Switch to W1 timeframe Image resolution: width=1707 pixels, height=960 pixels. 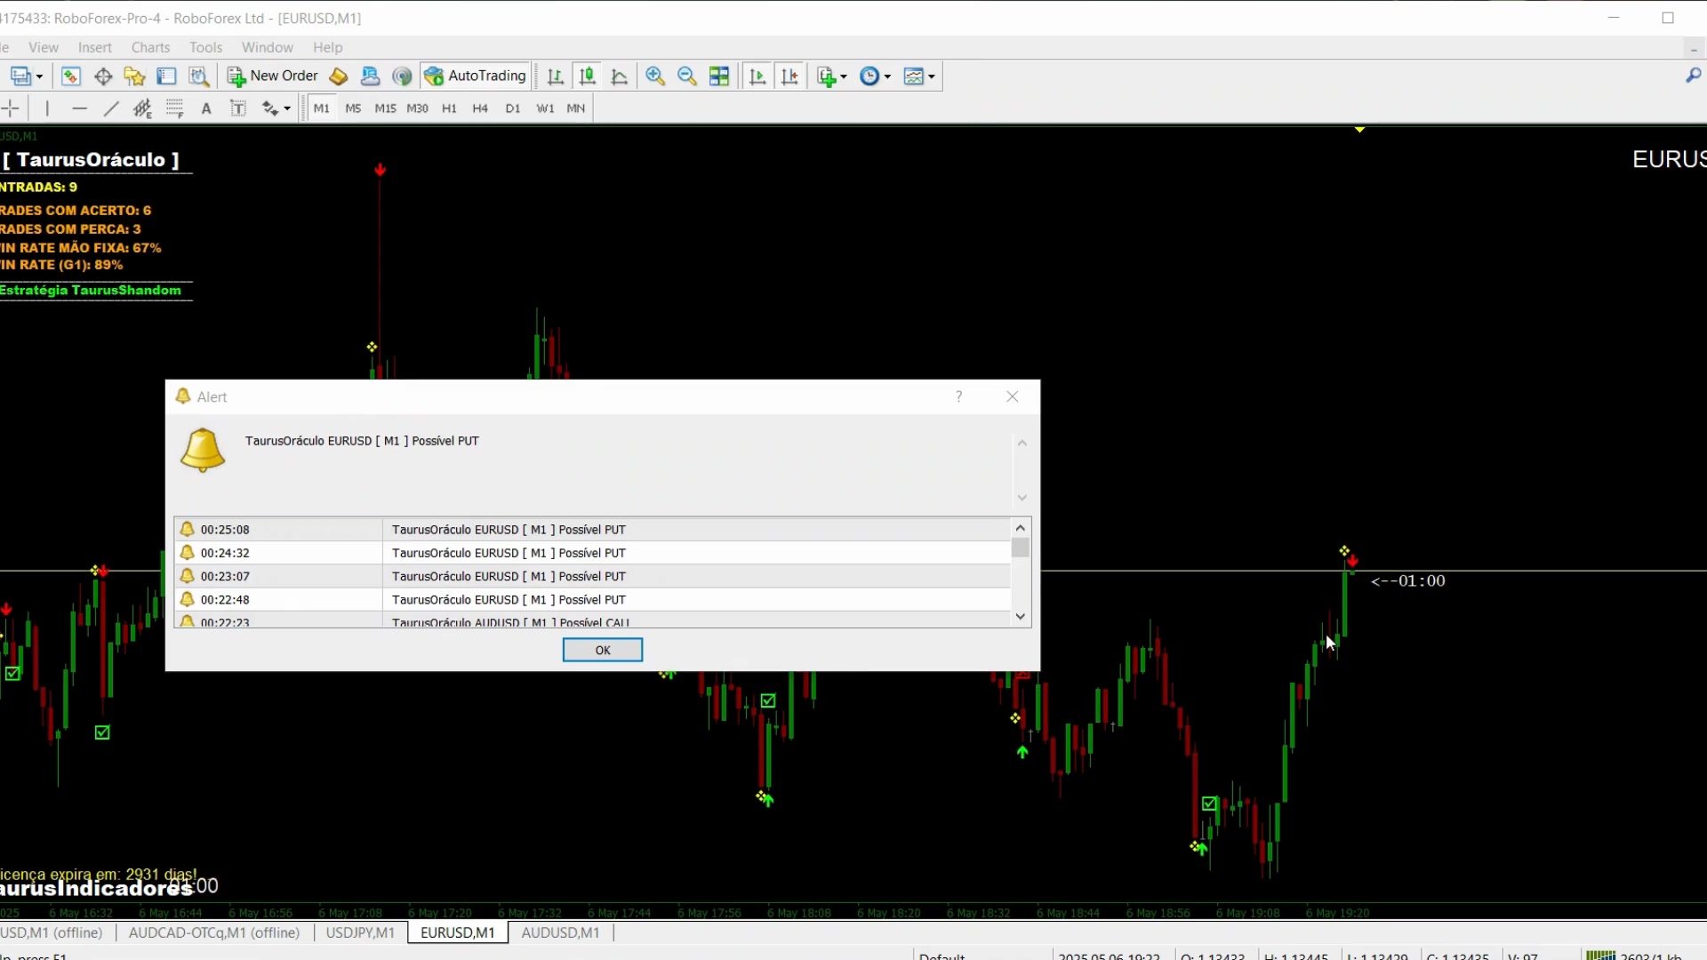(545, 108)
